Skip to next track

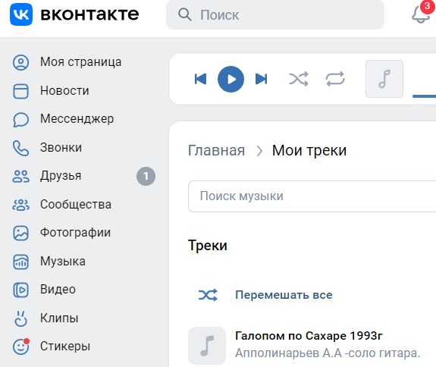261,79
